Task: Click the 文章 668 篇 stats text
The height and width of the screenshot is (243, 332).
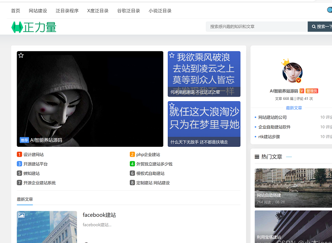Action: click(284, 99)
